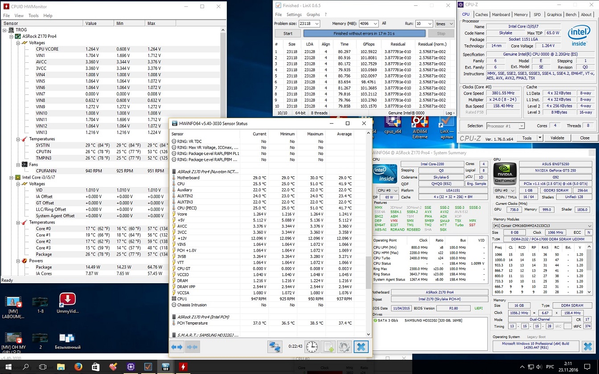Click the NVIDIA GeForce logo in System Summary

click(505, 174)
